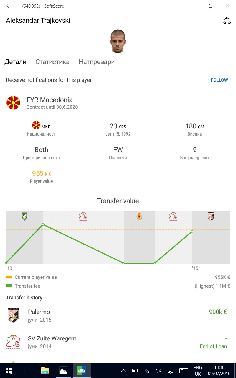Click the back arrow in title bar
The image size is (236, 378).
pos(9,6)
